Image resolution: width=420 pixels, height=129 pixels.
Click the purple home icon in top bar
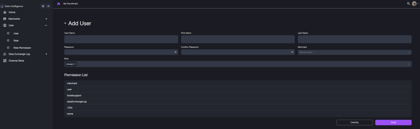click(59, 4)
